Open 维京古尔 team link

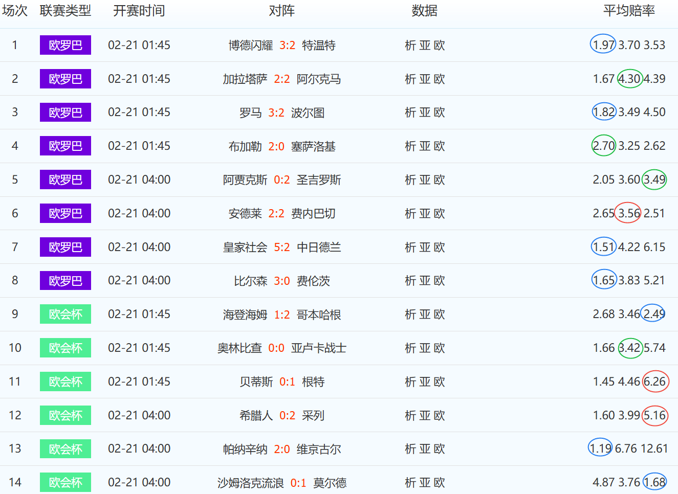pyautogui.click(x=319, y=450)
